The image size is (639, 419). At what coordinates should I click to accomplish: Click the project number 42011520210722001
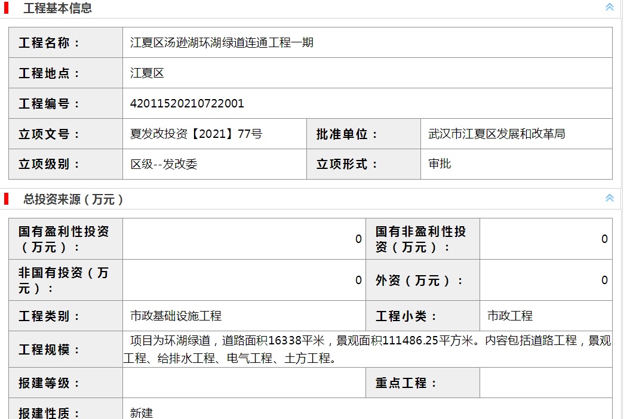[x=187, y=103]
